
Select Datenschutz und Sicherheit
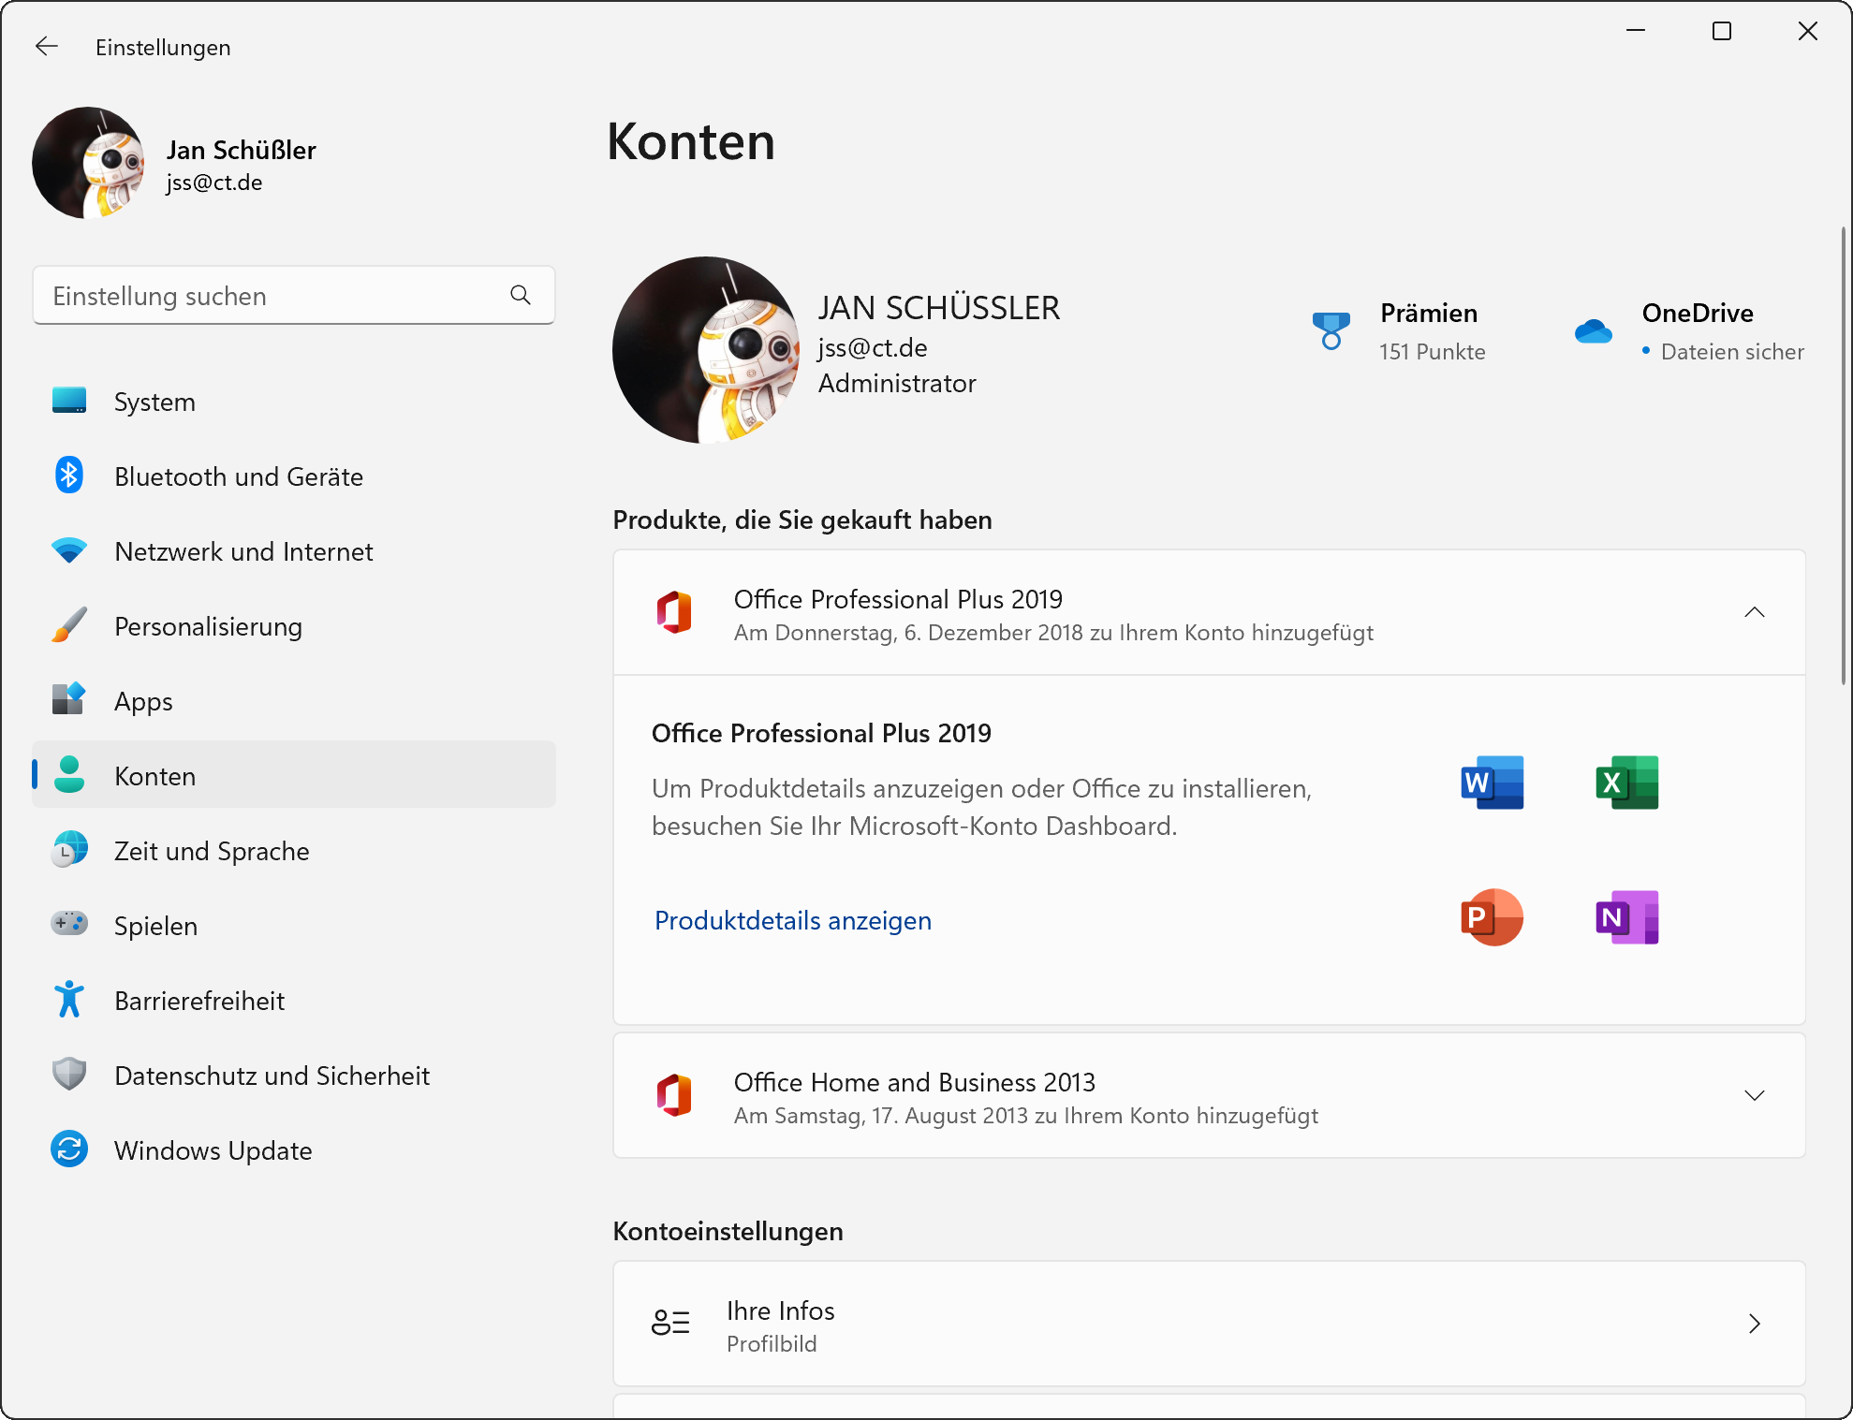tap(272, 1076)
